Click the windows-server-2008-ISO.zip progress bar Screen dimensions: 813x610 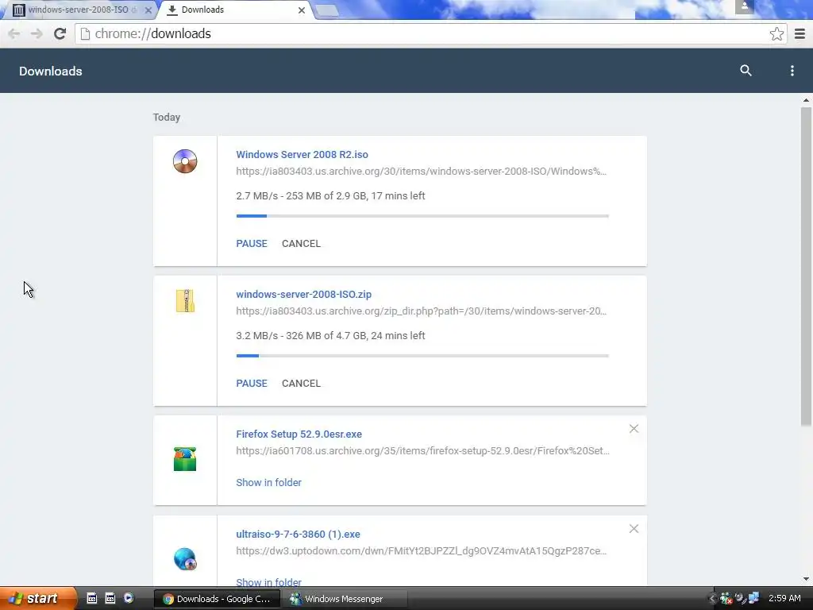[x=422, y=356]
